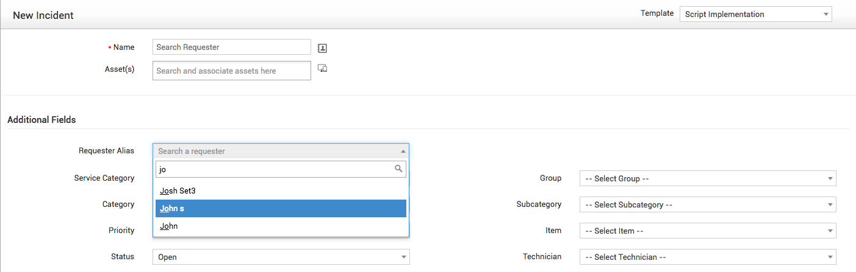Expand the Select Group dropdown

(x=708, y=178)
